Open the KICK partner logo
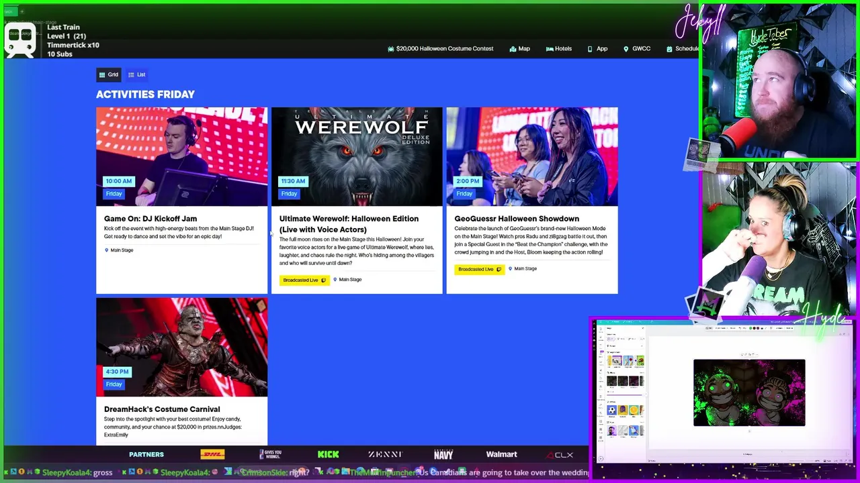The image size is (860, 483). click(329, 455)
